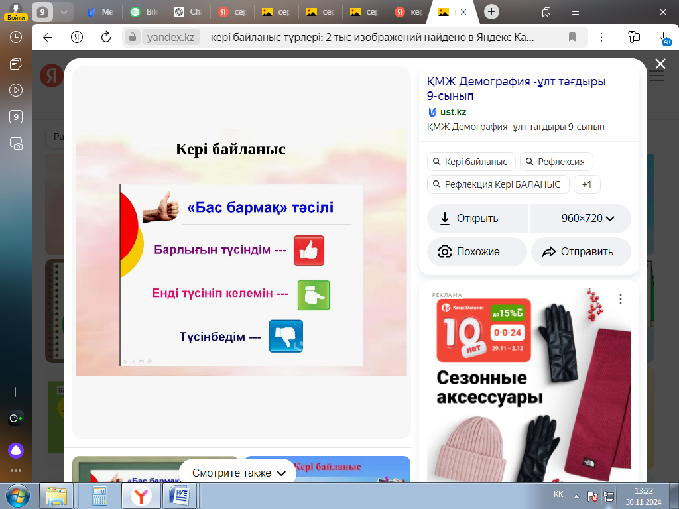Click the site lock security icon
The width and height of the screenshot is (679, 509).
click(133, 37)
